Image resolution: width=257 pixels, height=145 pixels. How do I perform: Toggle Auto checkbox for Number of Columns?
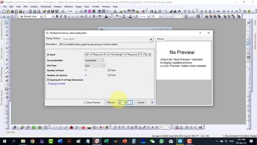point(109,75)
